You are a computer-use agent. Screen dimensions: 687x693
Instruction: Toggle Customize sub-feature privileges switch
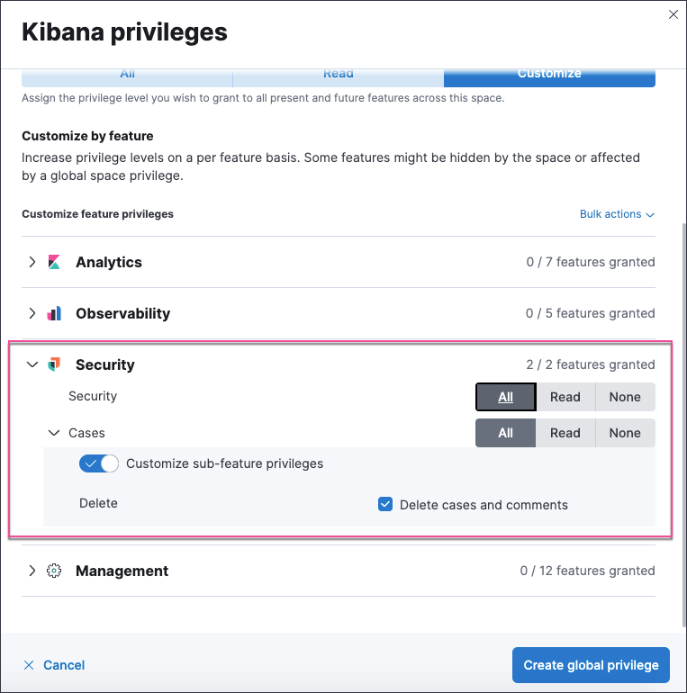click(x=99, y=463)
